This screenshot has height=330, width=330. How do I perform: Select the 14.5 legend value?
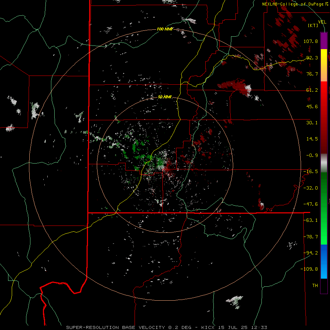pyautogui.click(x=312, y=139)
